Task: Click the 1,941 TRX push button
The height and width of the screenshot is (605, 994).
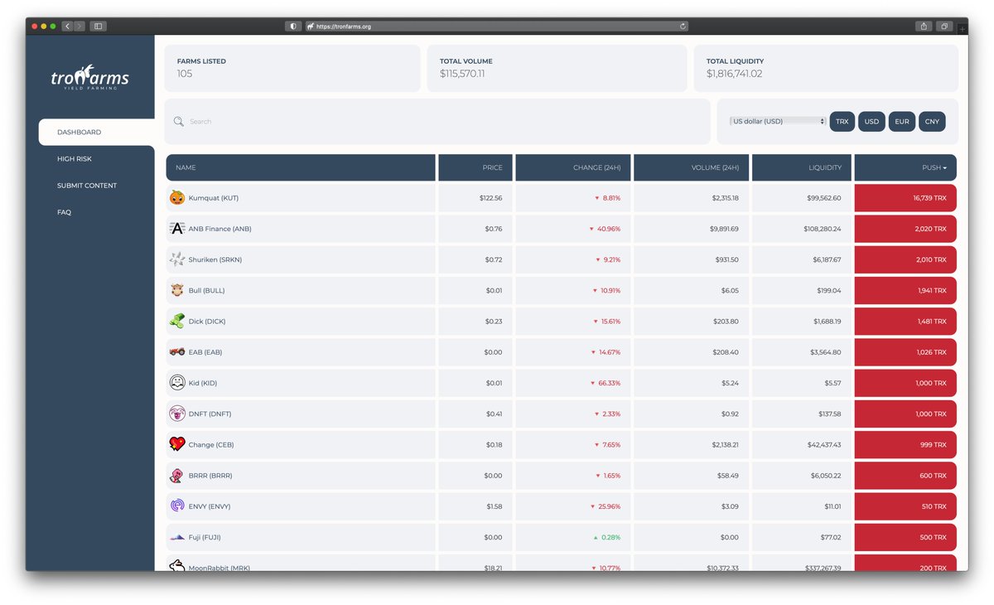Action: (905, 290)
